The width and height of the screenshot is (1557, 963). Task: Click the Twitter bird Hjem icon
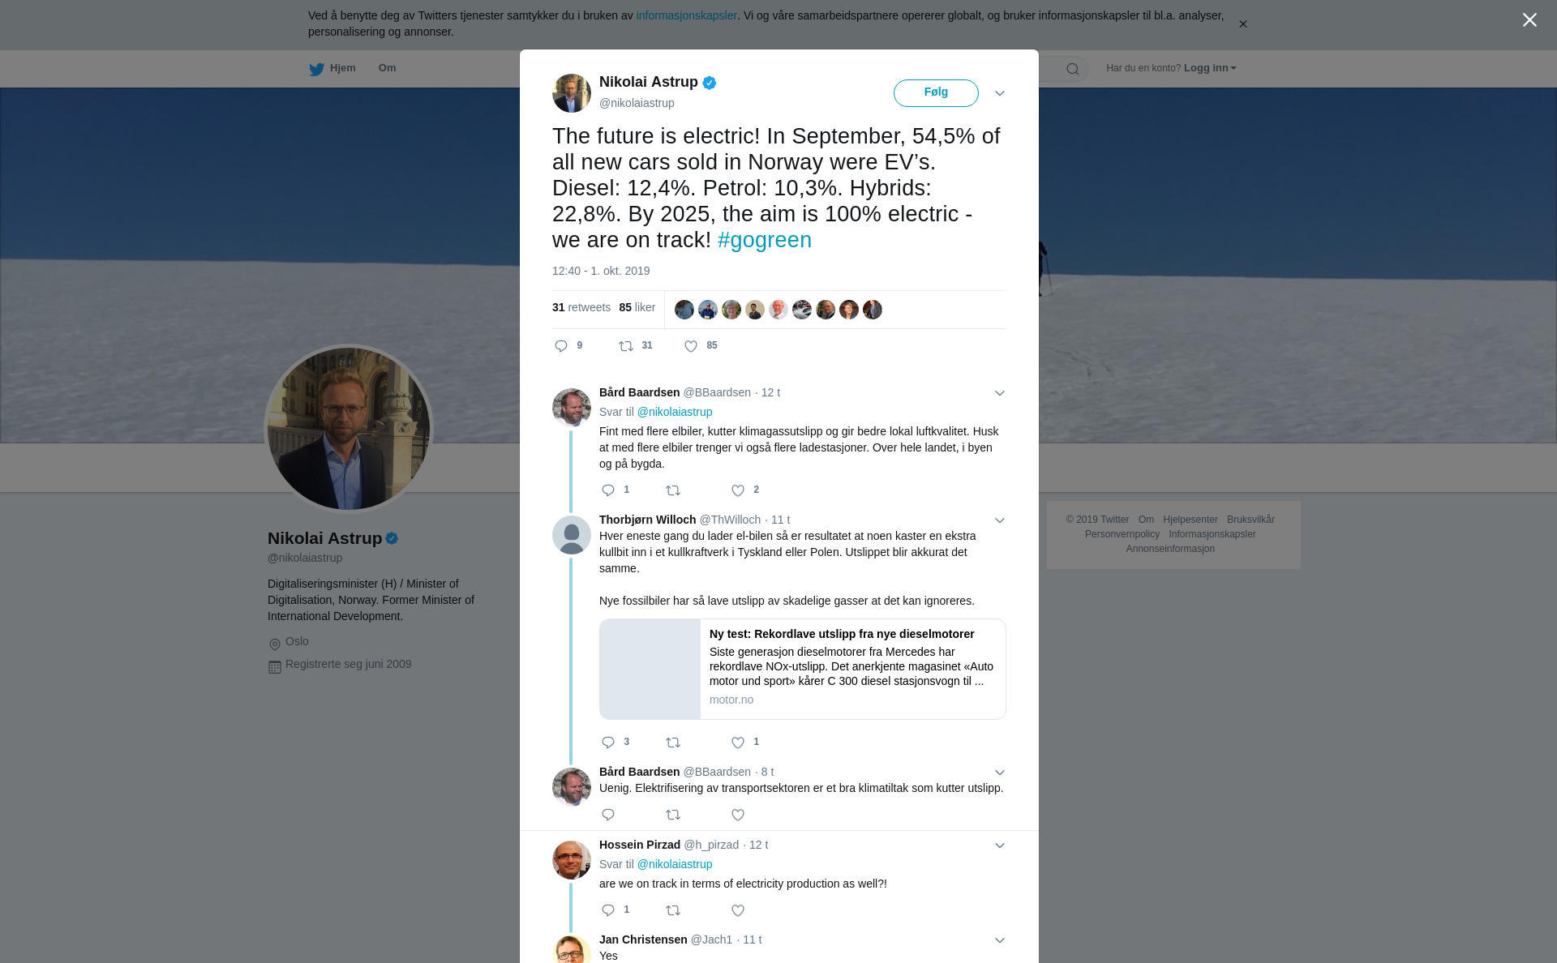click(316, 69)
